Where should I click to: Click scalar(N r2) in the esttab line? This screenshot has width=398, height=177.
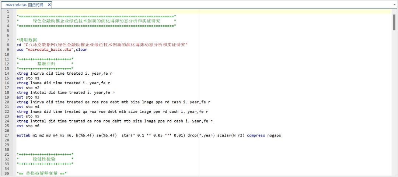coord(231,135)
